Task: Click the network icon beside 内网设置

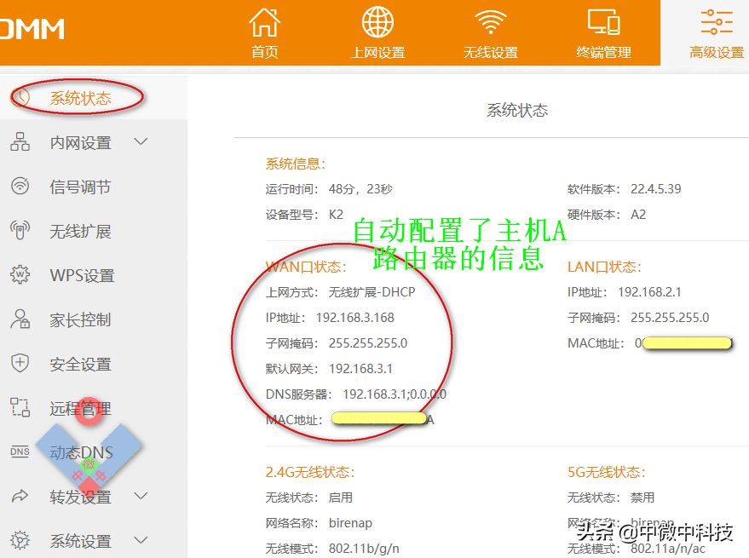Action: 20,142
